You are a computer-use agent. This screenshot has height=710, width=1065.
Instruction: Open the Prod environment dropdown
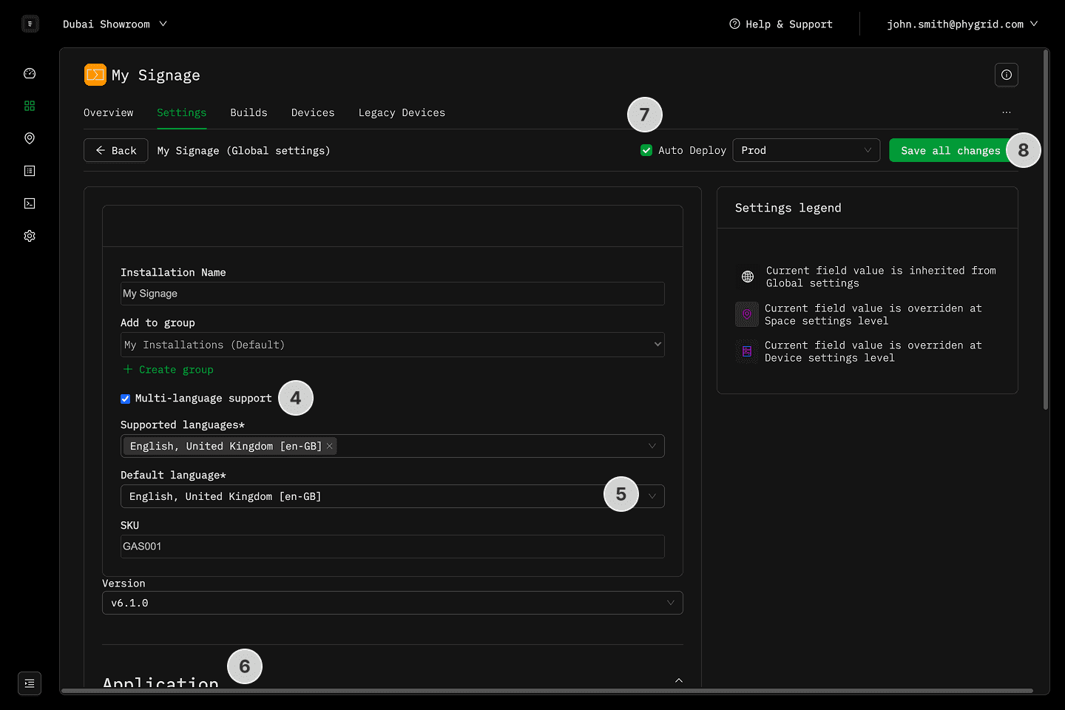(806, 150)
